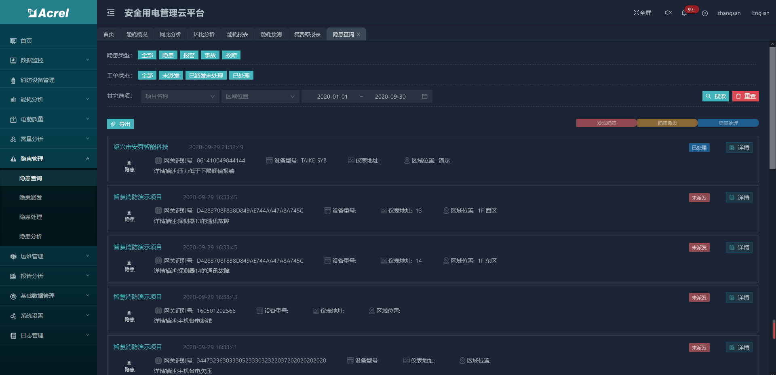Select the 已处理 status filter
This screenshot has width=776, height=375.
241,76
